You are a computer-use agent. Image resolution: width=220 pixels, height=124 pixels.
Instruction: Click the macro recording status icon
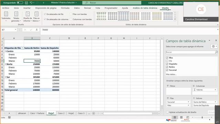[x=9, y=117]
